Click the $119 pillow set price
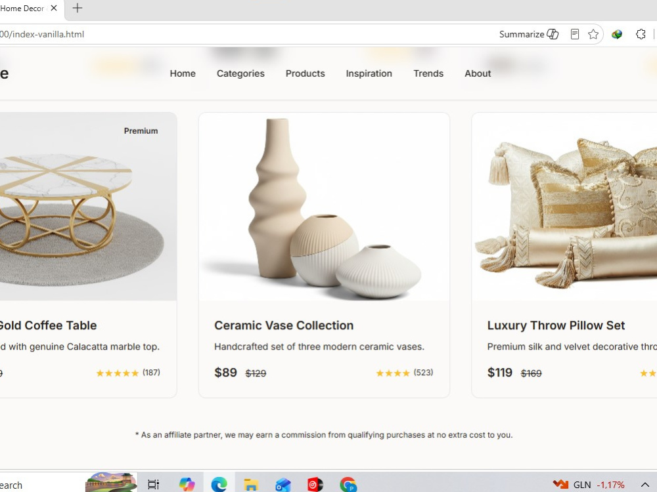The width and height of the screenshot is (657, 492). pos(500,373)
